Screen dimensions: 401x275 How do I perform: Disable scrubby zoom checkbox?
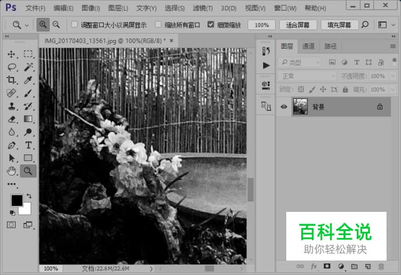click(211, 24)
